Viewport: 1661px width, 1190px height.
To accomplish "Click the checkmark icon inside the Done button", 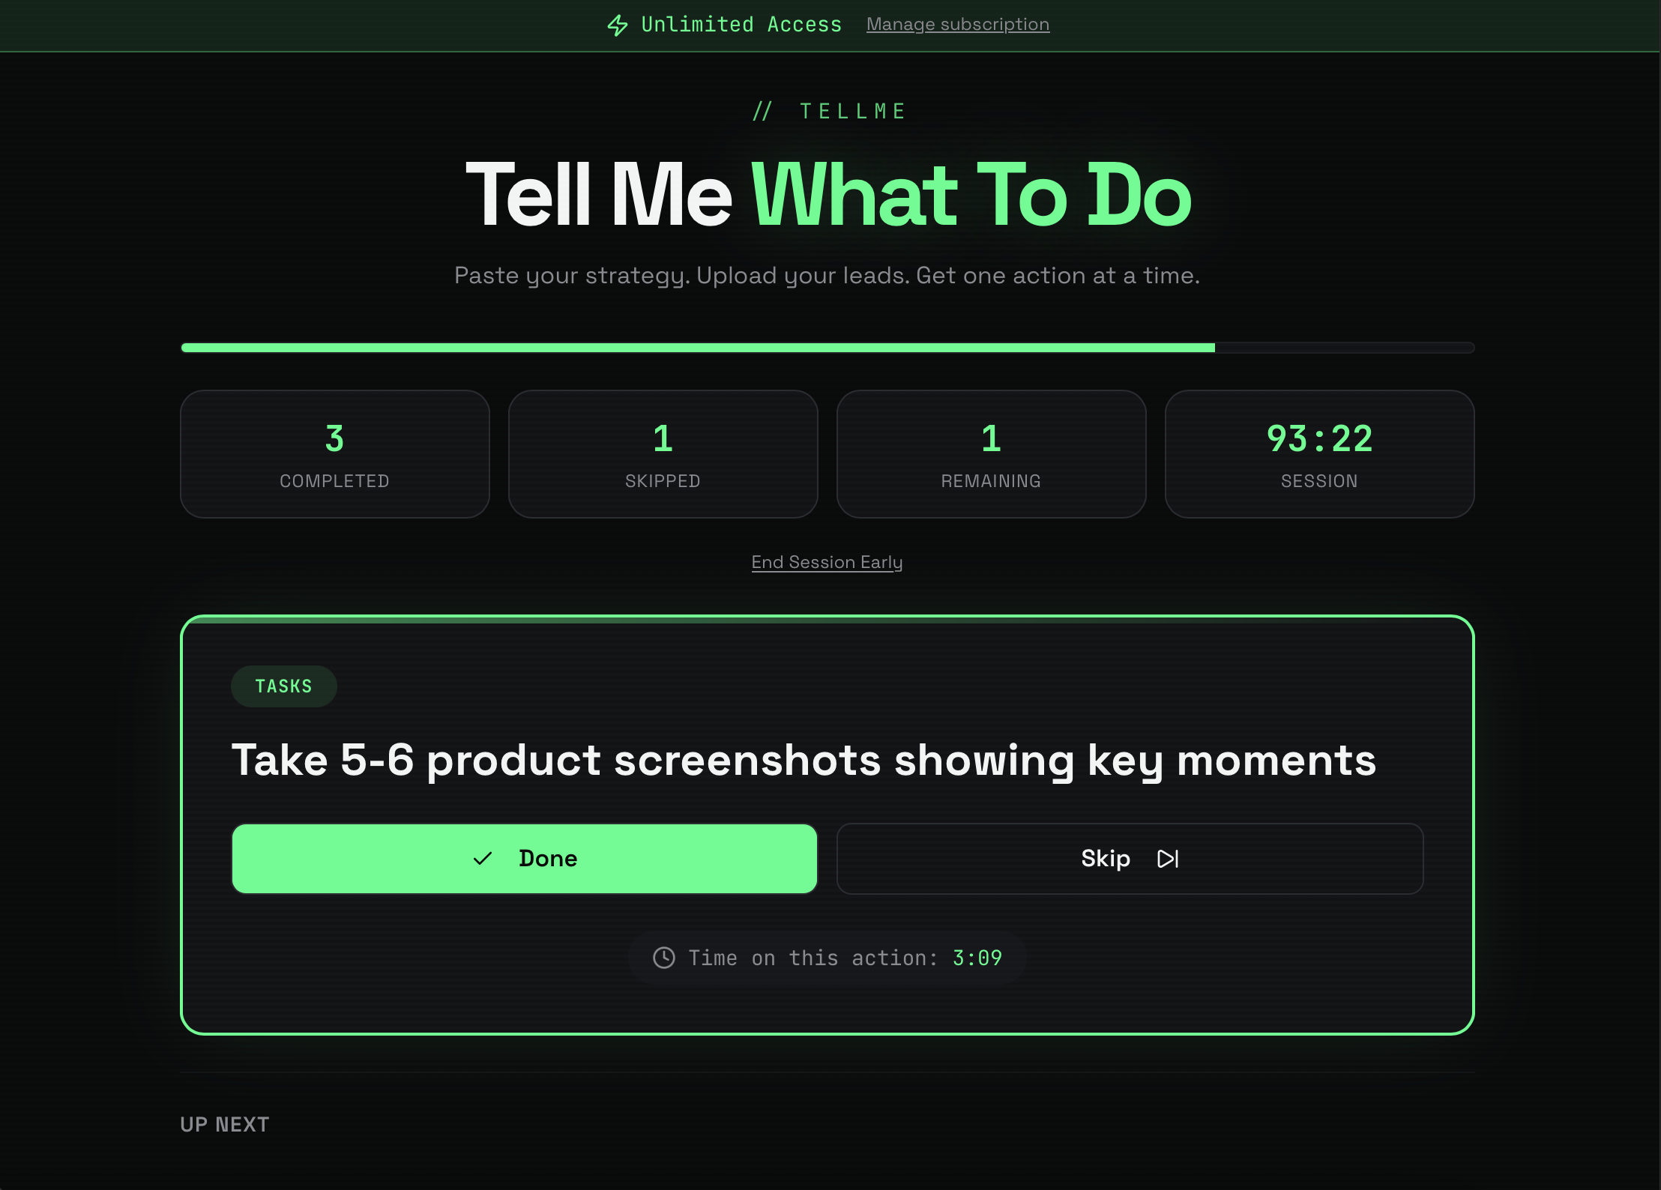I will tap(483, 859).
